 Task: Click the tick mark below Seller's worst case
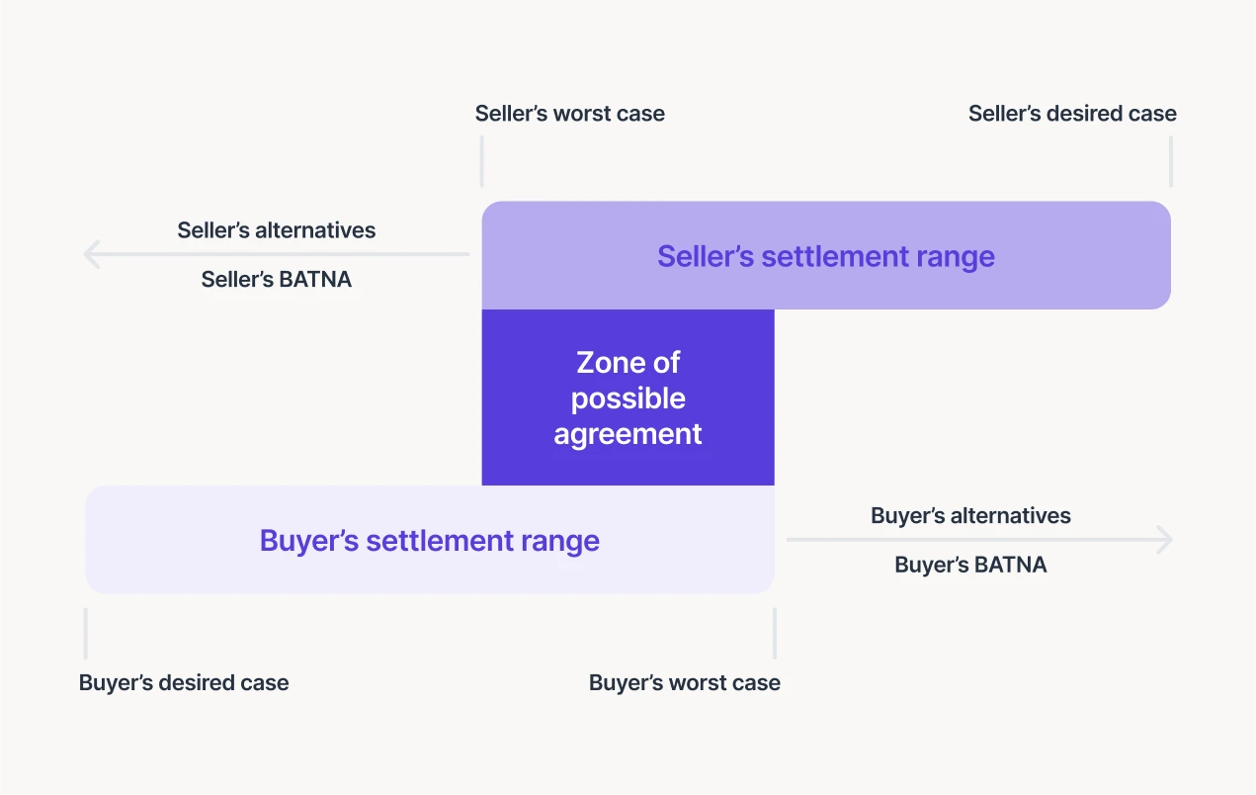tap(482, 162)
